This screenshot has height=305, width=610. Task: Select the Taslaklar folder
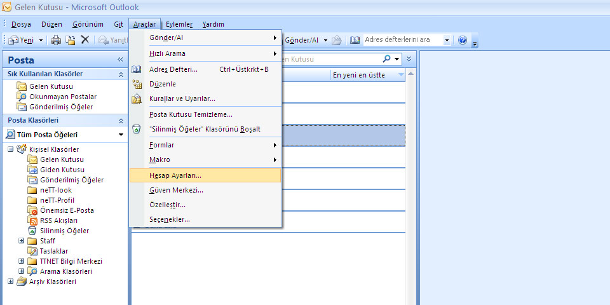(53, 251)
